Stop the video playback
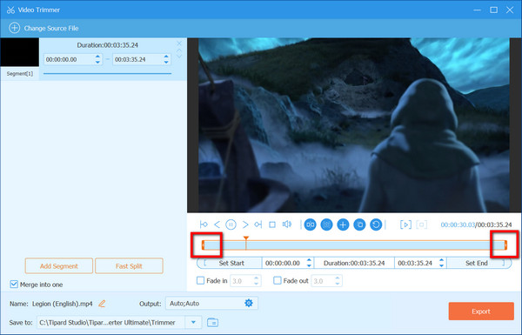522x335 pixels. [272, 224]
